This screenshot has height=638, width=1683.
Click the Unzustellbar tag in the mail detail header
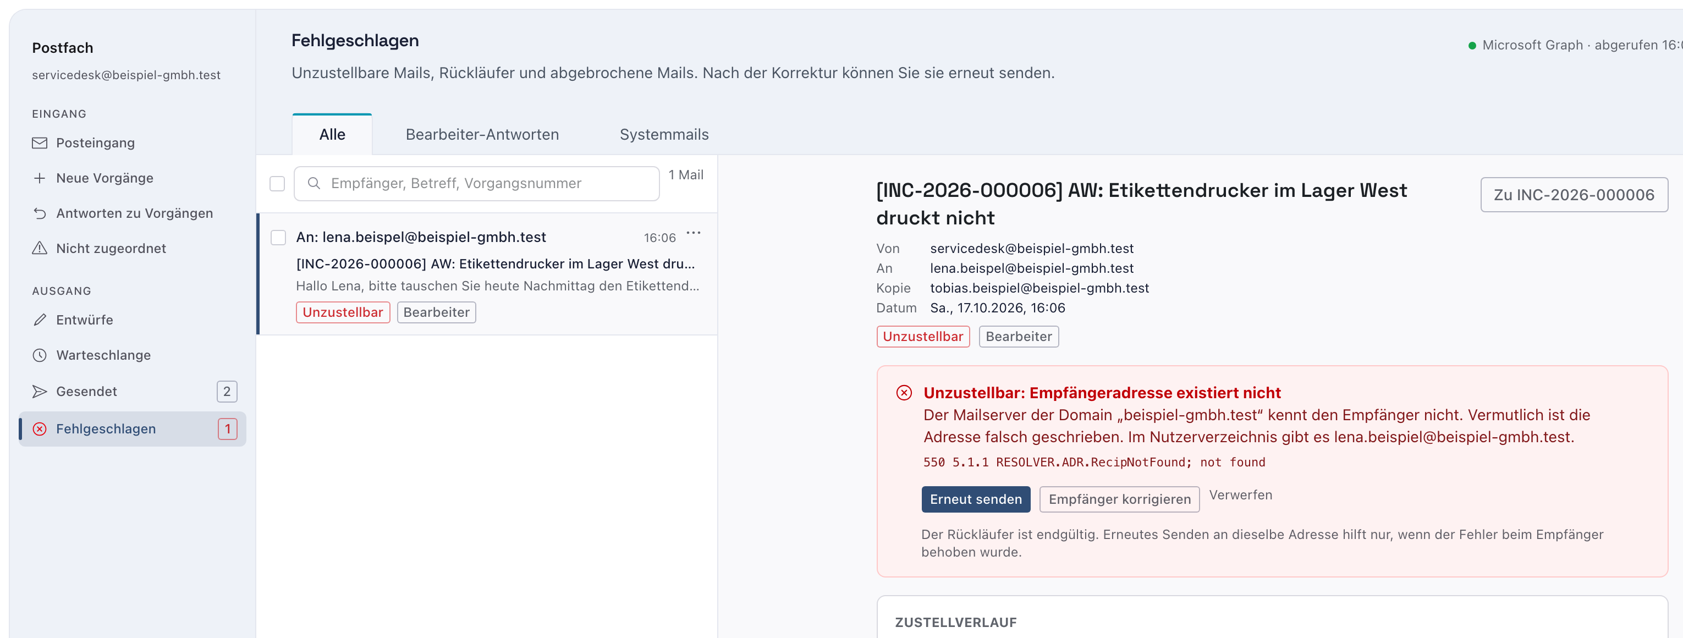[923, 336]
